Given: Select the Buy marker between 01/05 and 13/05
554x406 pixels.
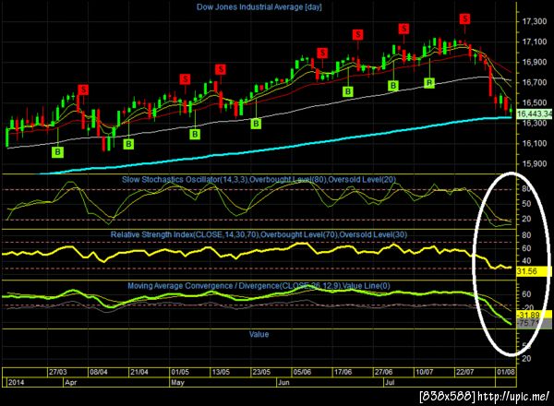Looking at the screenshot, I should pos(195,134).
